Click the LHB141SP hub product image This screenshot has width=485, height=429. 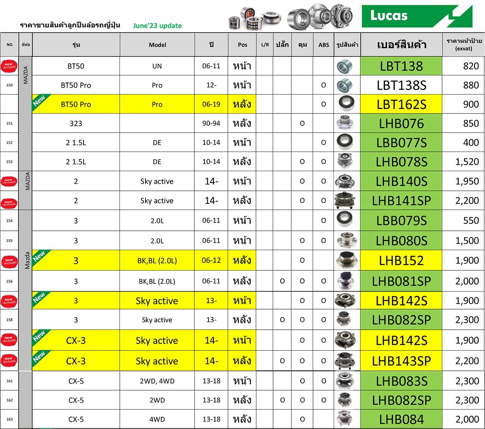point(345,200)
